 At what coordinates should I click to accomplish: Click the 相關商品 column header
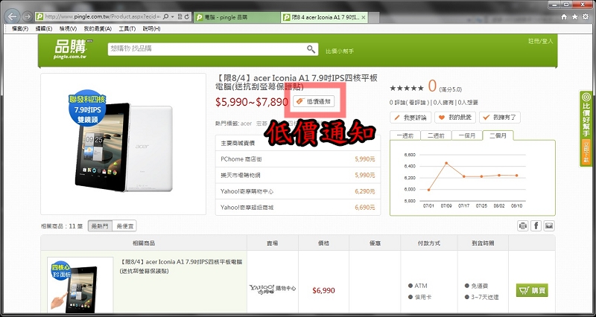point(144,243)
